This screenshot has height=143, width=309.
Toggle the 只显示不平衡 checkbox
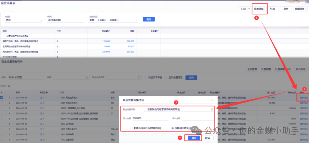(146, 77)
